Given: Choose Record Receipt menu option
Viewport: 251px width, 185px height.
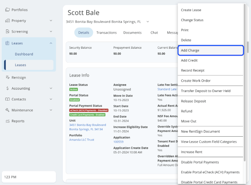Looking at the screenshot, I should (193, 71).
